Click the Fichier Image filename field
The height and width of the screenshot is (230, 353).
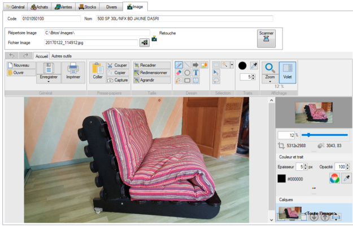91,42
